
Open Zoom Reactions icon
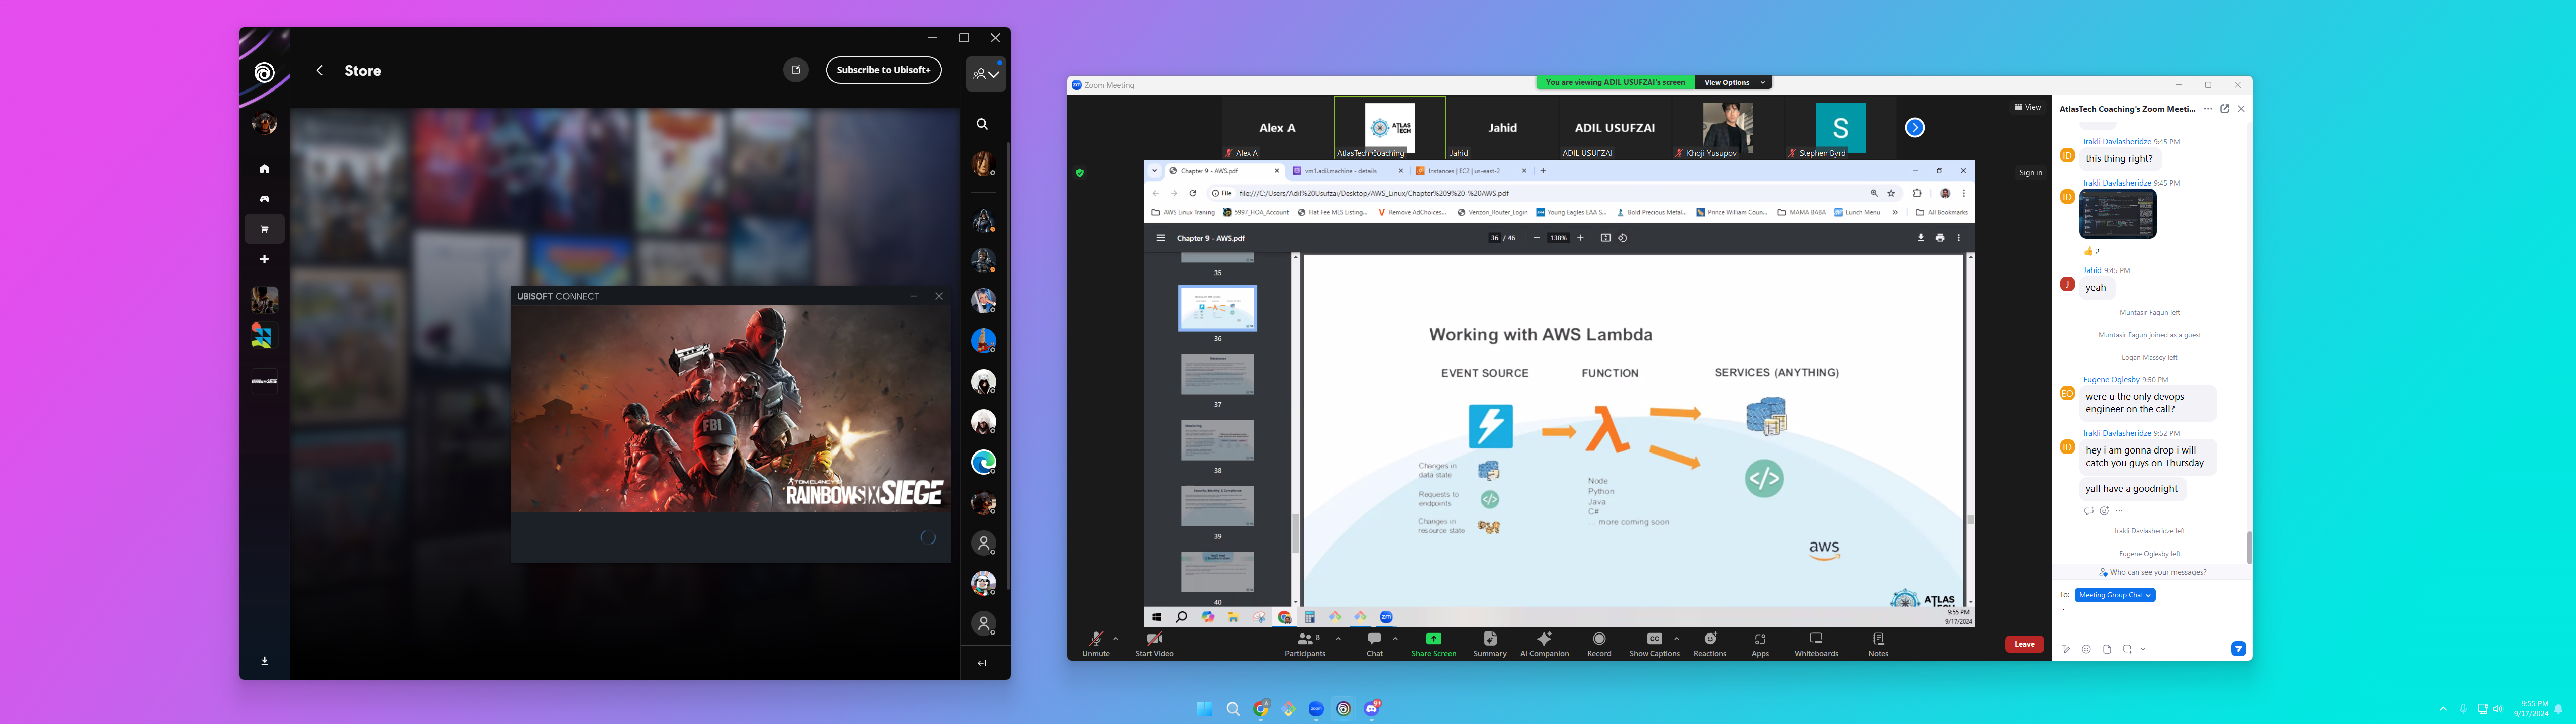click(x=1709, y=639)
